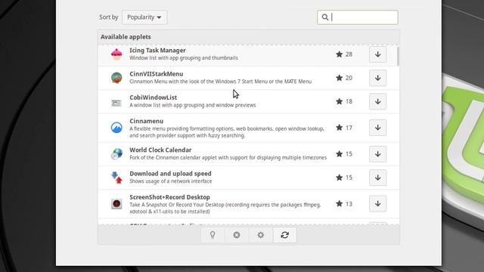
Task: Download the ScreenShot+Record Desktop applet
Action: click(x=378, y=204)
